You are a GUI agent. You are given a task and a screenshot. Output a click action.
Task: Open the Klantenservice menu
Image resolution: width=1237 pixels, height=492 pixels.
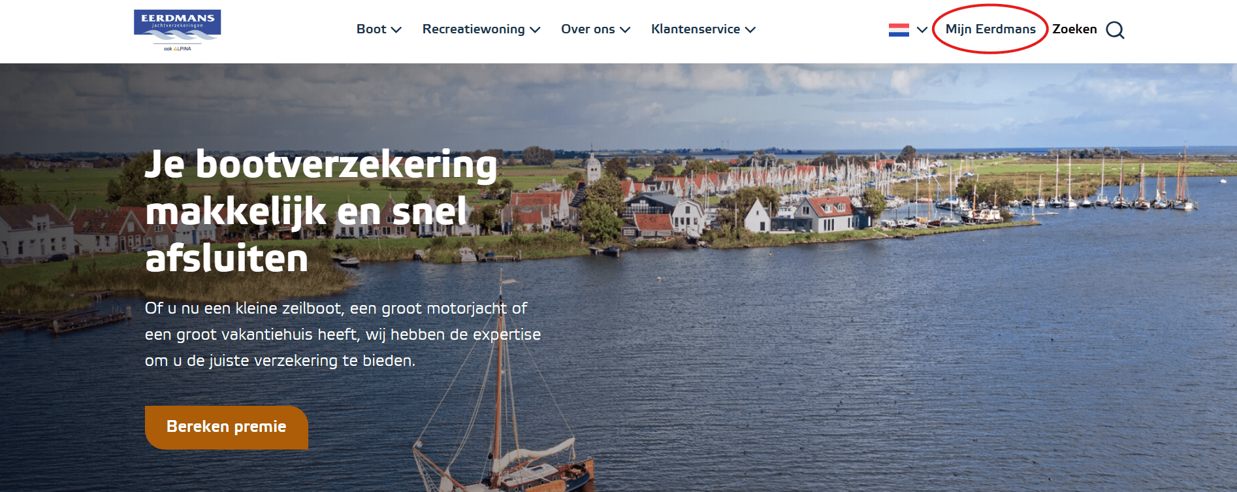click(x=696, y=29)
